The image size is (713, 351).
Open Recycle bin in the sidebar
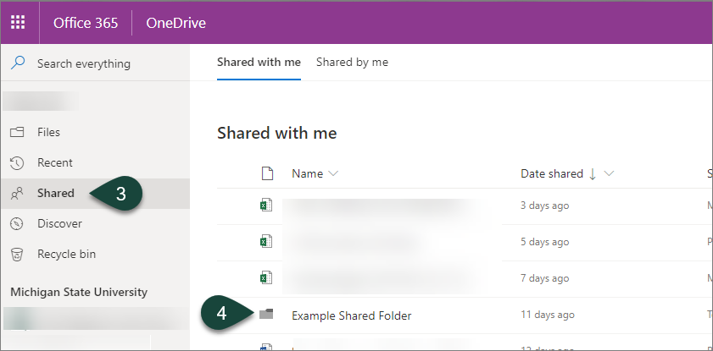[95, 254]
